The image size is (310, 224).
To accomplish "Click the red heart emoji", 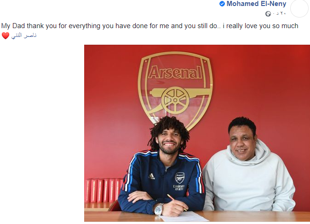I will (x=5, y=35).
